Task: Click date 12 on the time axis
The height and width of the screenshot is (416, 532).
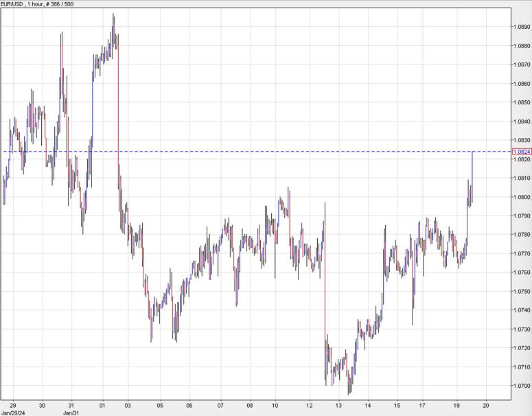Action: pyautogui.click(x=310, y=406)
